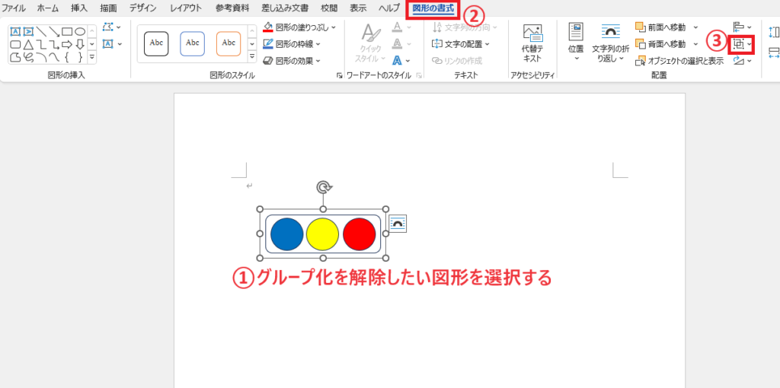Select the 図形の書式 tab
This screenshot has height=388, width=780.
[x=433, y=8]
